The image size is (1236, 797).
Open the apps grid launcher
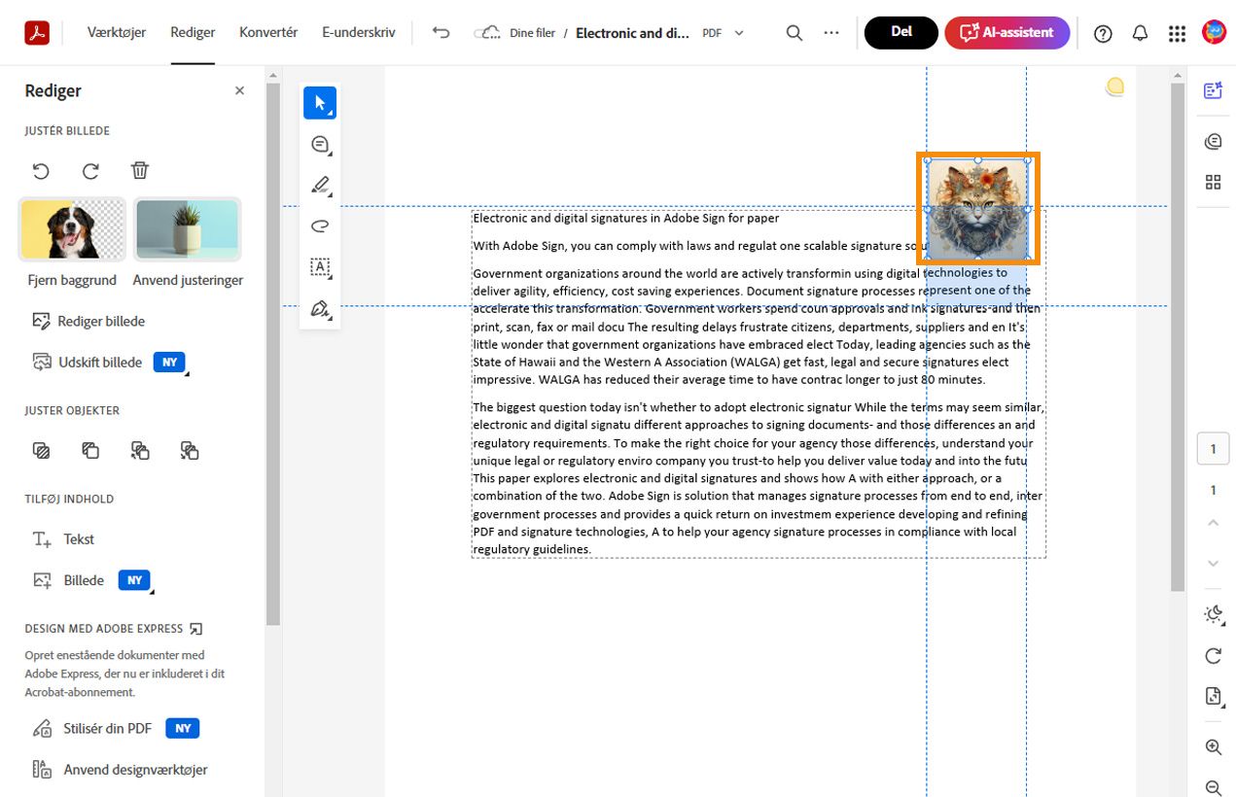pos(1177,33)
